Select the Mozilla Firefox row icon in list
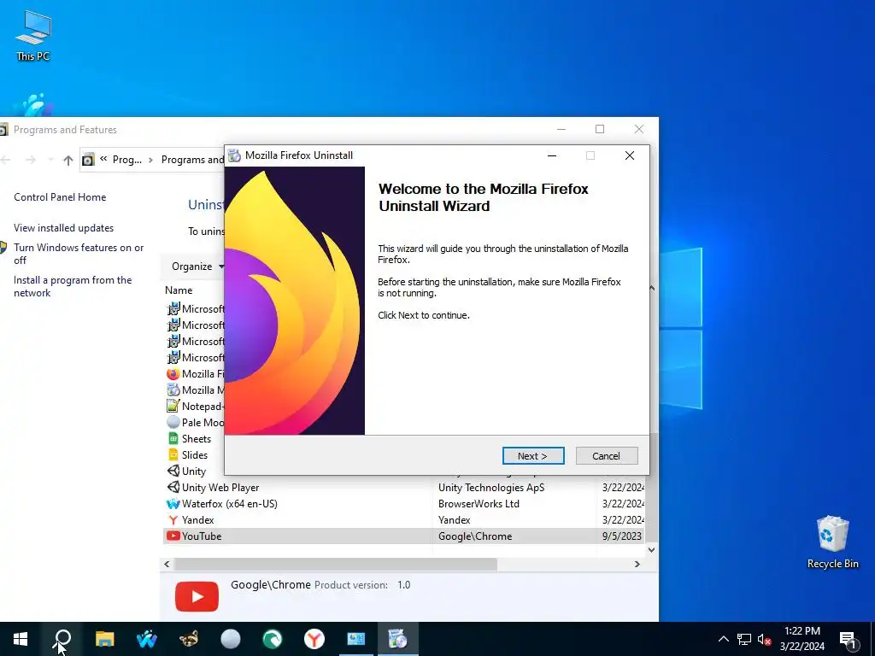Image resolution: width=875 pixels, height=656 pixels. tap(173, 374)
